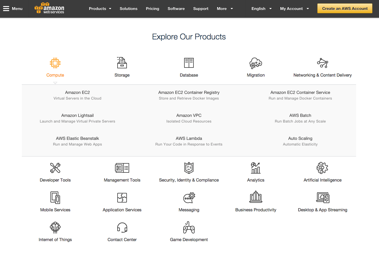Select Software in the top navigation
This screenshot has height=255, width=379.
176,9
